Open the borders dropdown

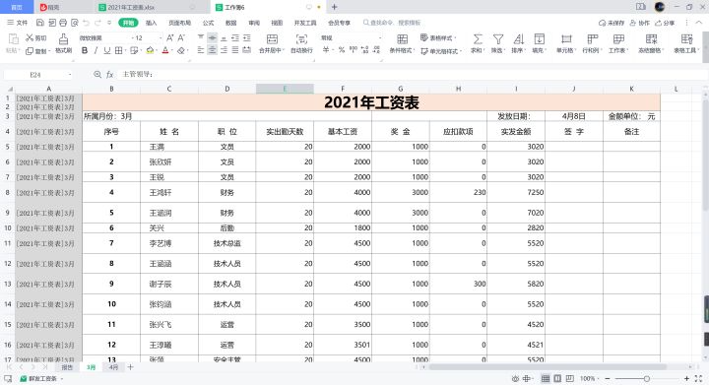coord(125,50)
